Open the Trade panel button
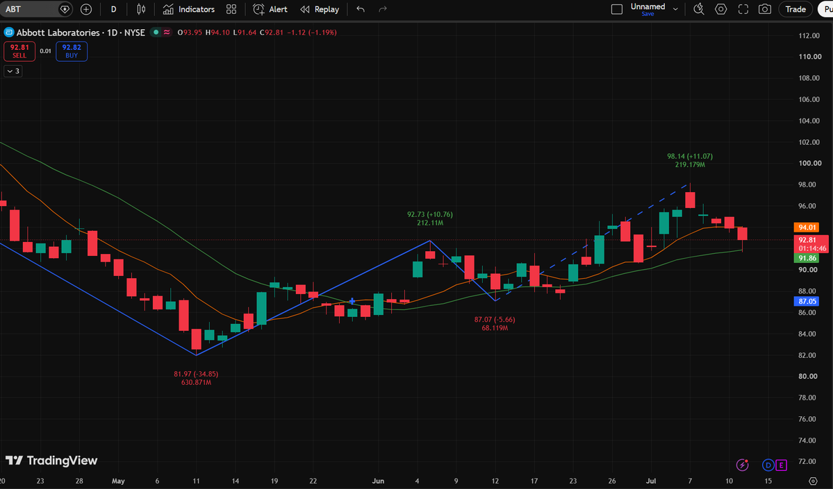Viewport: 833px width, 489px height. pyautogui.click(x=795, y=9)
